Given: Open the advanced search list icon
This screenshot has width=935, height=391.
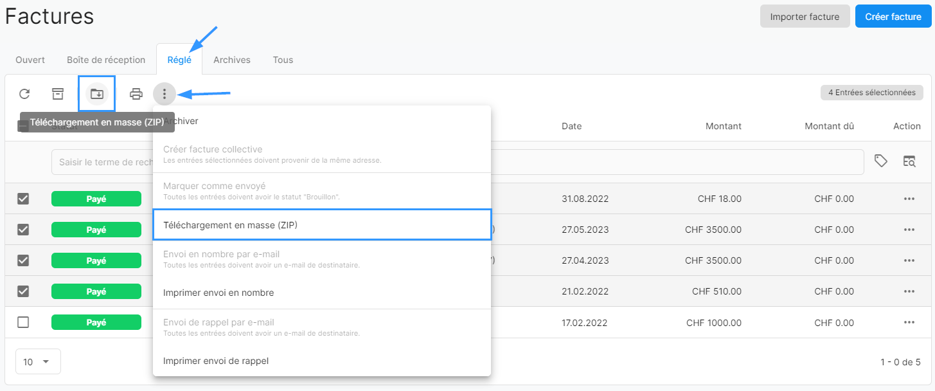Looking at the screenshot, I should point(909,161).
